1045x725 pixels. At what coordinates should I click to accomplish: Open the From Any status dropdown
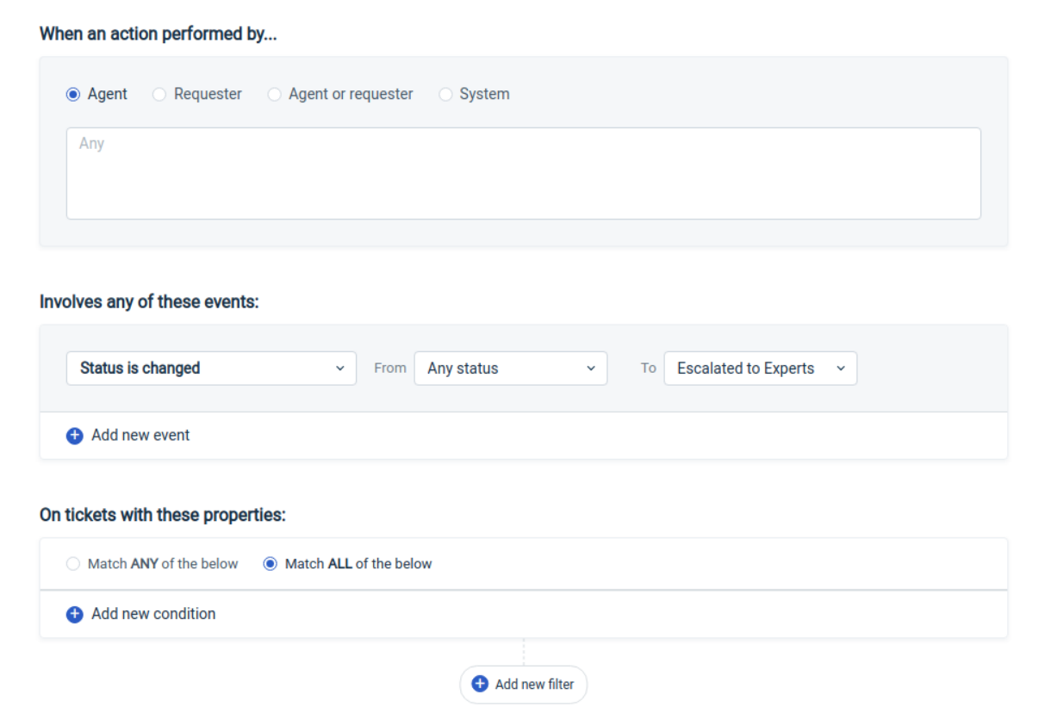(510, 369)
